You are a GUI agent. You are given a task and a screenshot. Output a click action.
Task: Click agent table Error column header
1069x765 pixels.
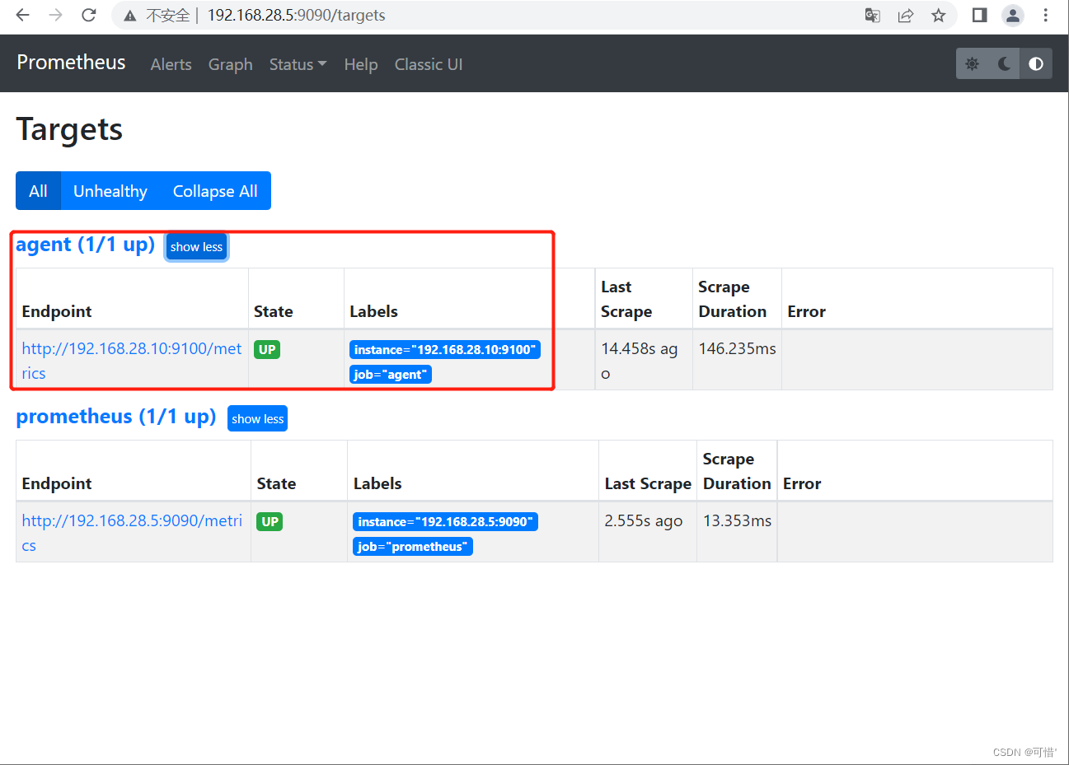coord(806,311)
